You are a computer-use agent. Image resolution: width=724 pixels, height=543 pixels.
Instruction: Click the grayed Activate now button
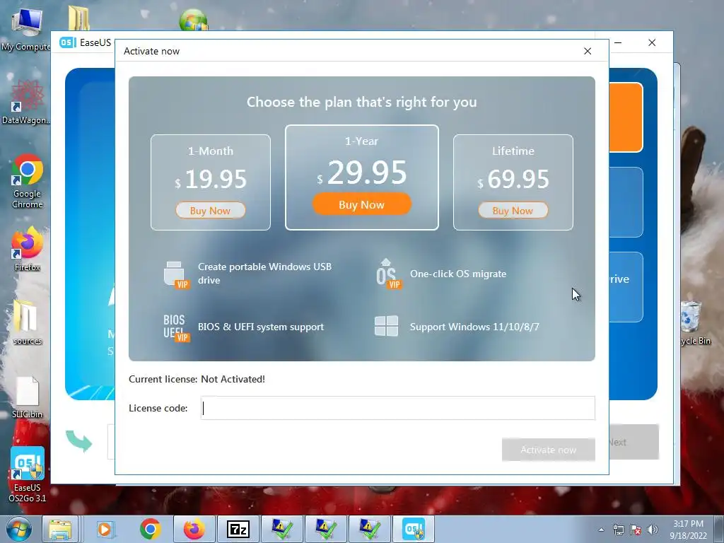pos(548,450)
